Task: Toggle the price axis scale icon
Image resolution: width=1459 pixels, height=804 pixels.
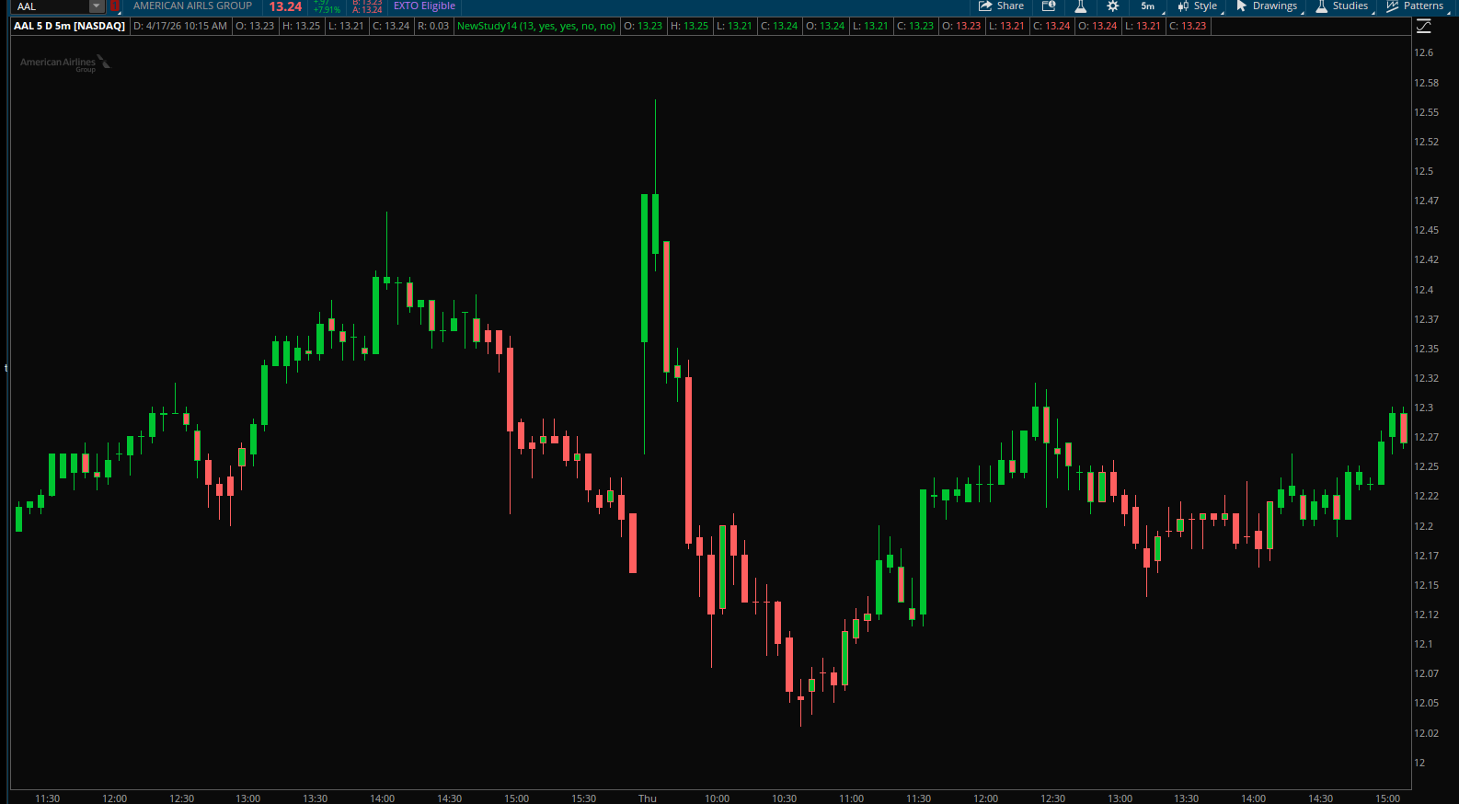Action: [1424, 27]
